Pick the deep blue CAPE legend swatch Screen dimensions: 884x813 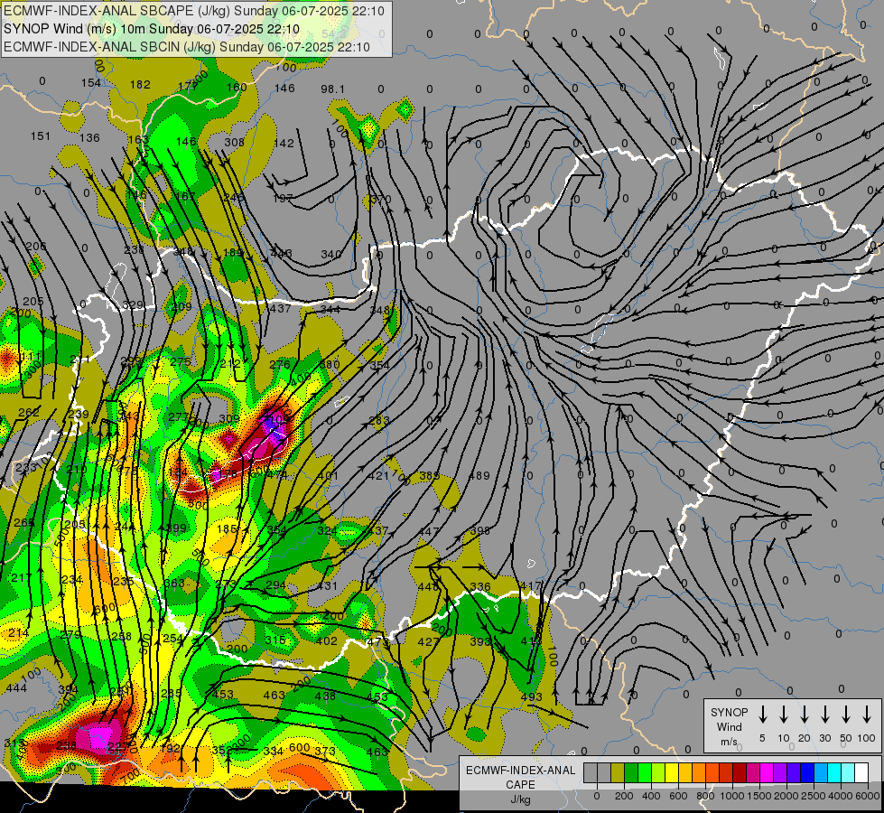[x=806, y=773]
